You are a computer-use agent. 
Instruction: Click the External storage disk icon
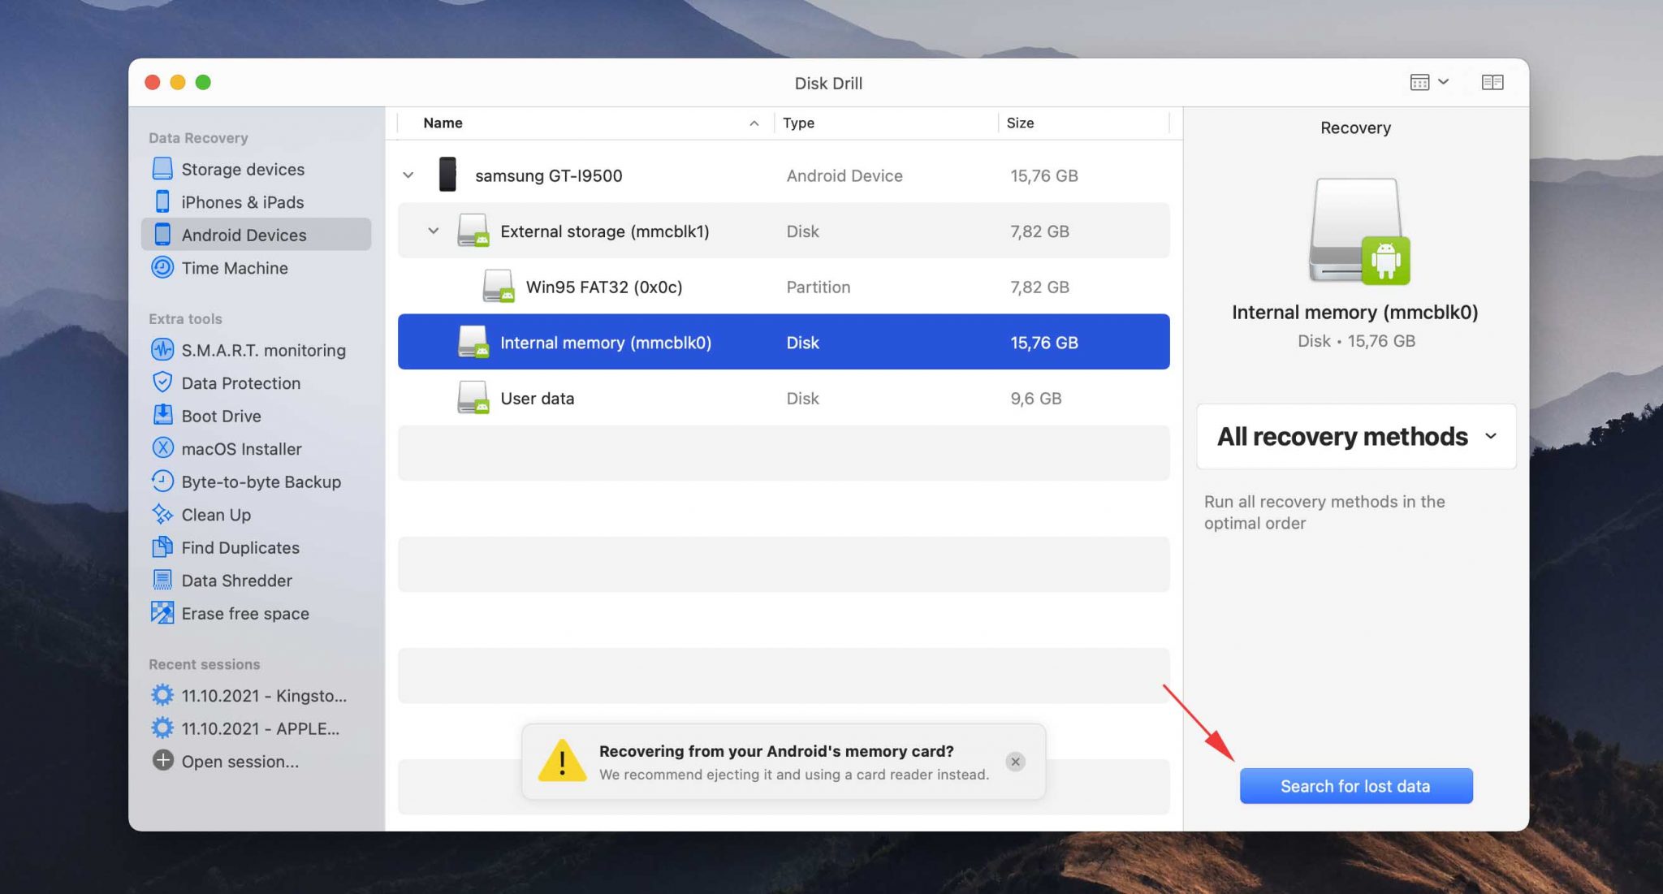pos(473,231)
